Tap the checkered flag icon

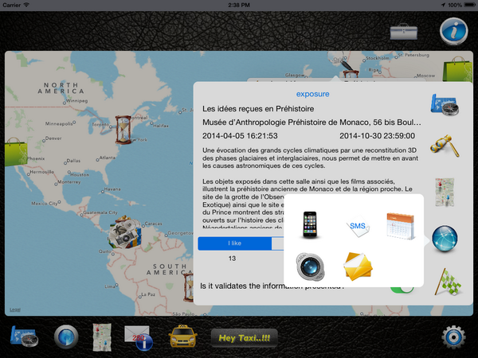pyautogui.click(x=448, y=282)
